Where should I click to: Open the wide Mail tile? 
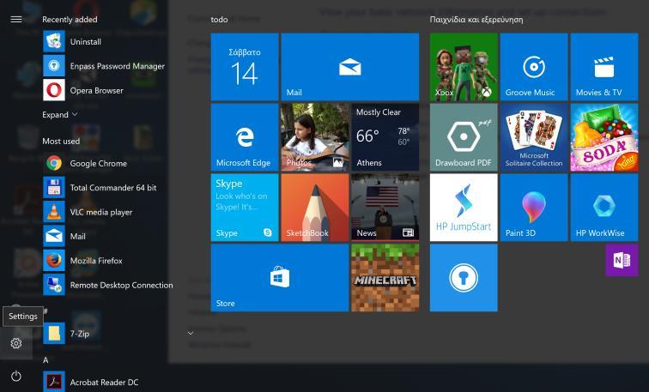pyautogui.click(x=350, y=67)
